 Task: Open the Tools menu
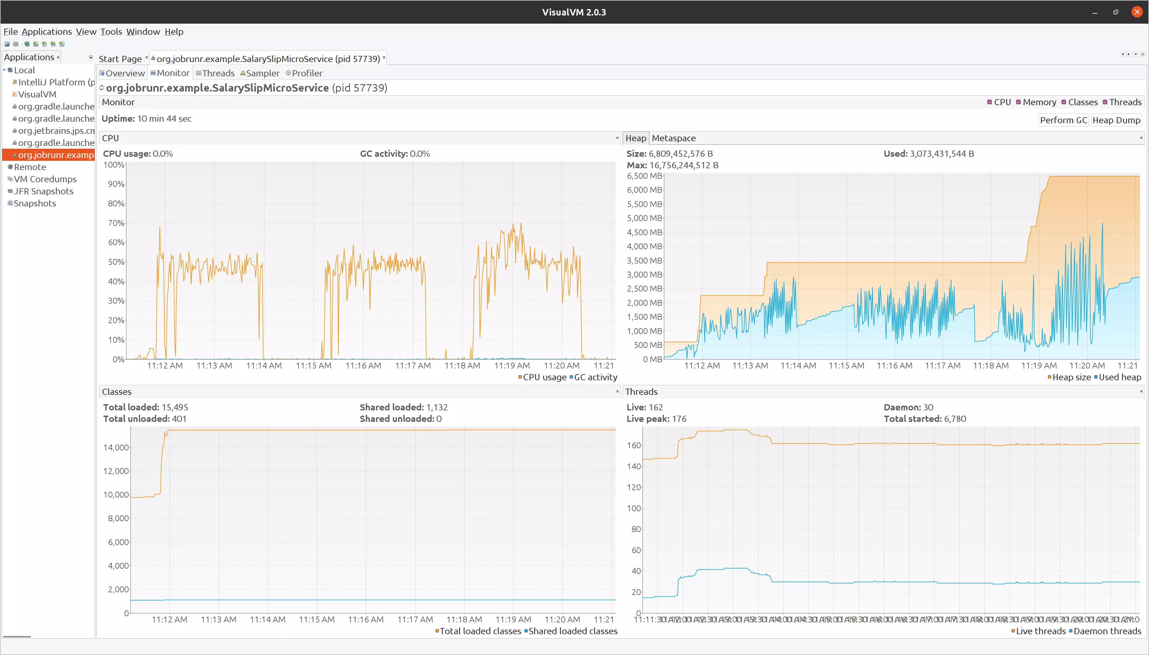[111, 31]
